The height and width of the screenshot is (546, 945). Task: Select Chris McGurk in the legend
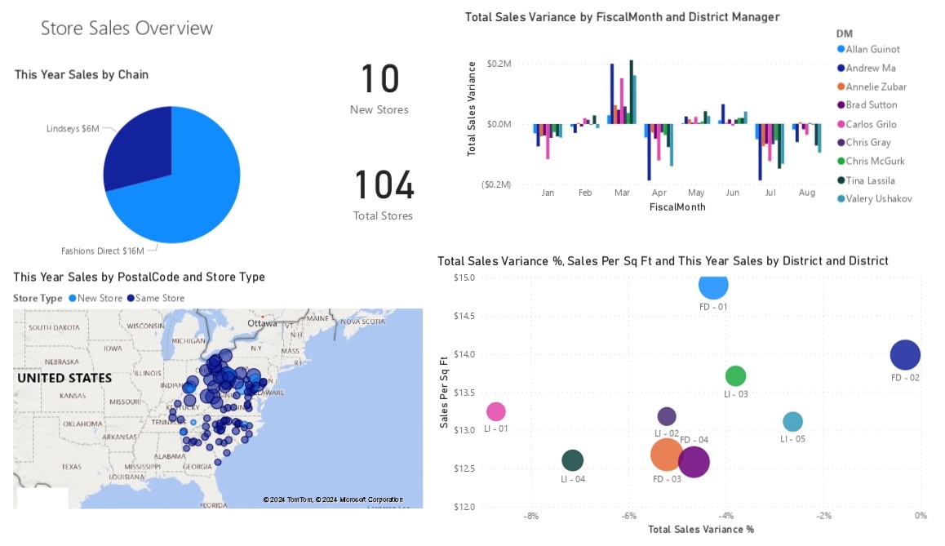[872, 162]
